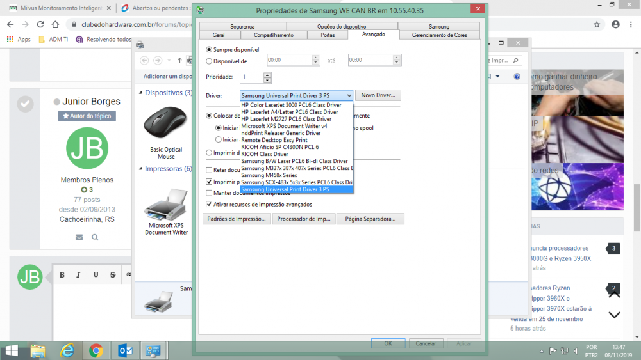
Task: Open Chrome from the taskbar
Action: click(x=96, y=350)
